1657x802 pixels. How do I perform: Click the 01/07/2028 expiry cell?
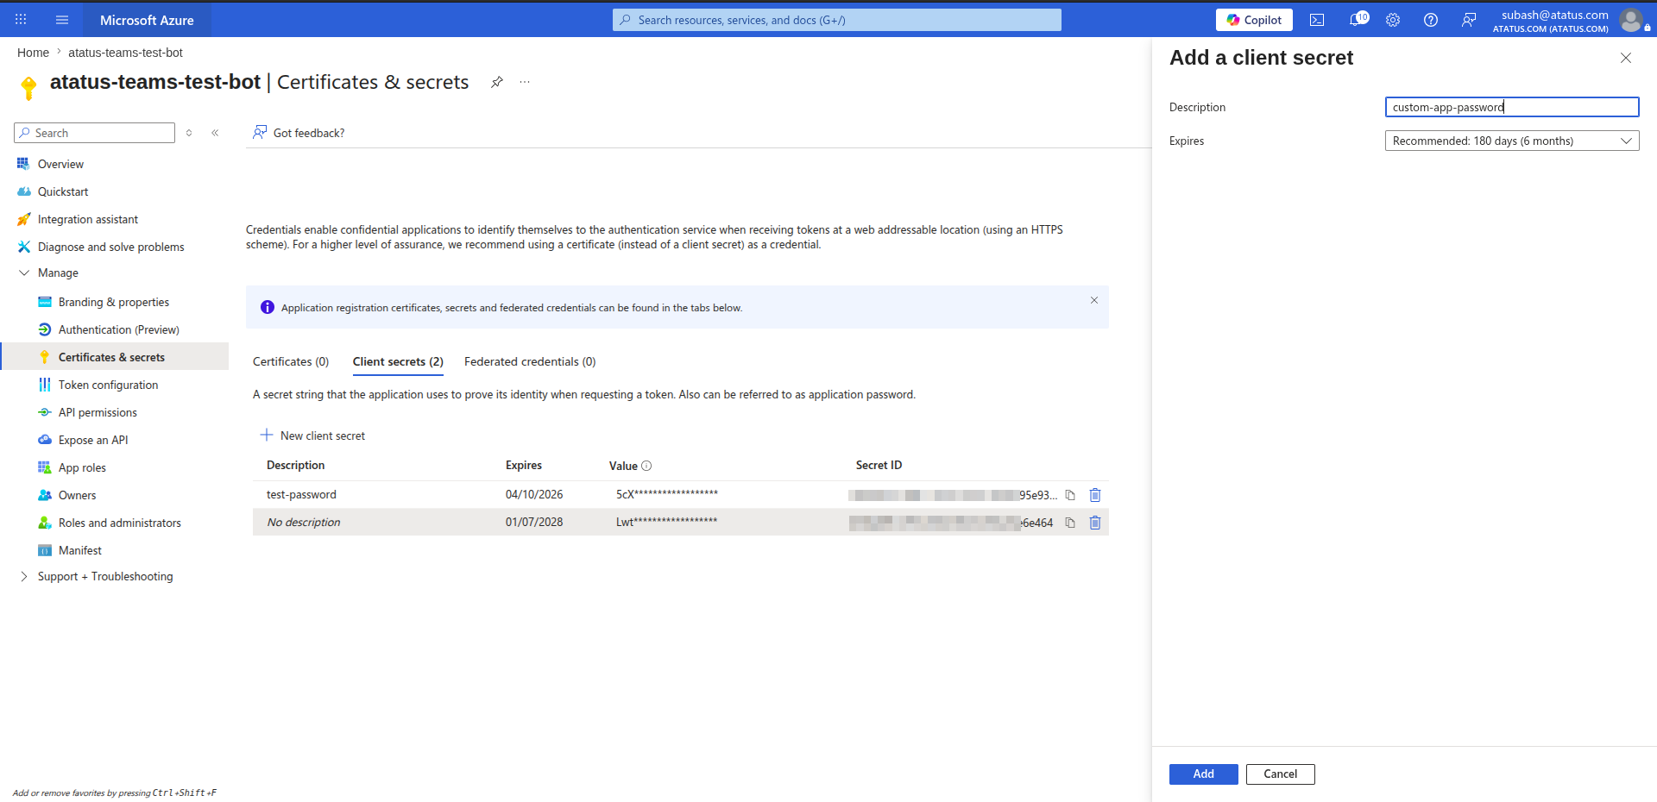534,523
